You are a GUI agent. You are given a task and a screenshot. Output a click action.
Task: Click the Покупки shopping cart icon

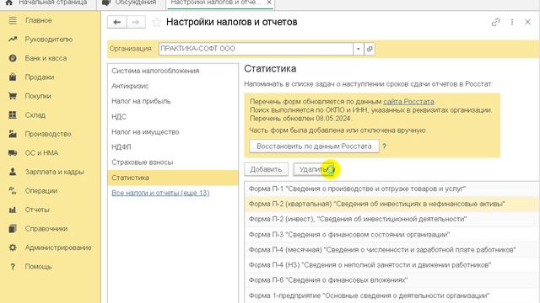point(13,96)
